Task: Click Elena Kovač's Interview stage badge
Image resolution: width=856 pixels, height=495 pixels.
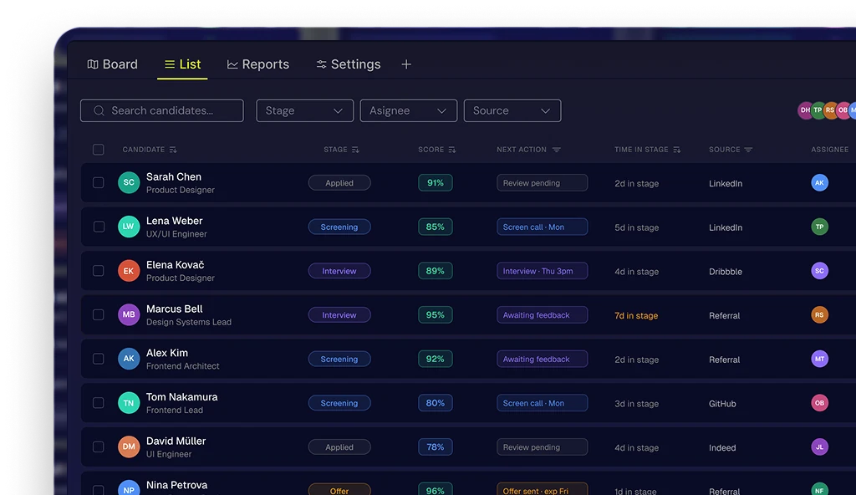Action: pos(339,271)
